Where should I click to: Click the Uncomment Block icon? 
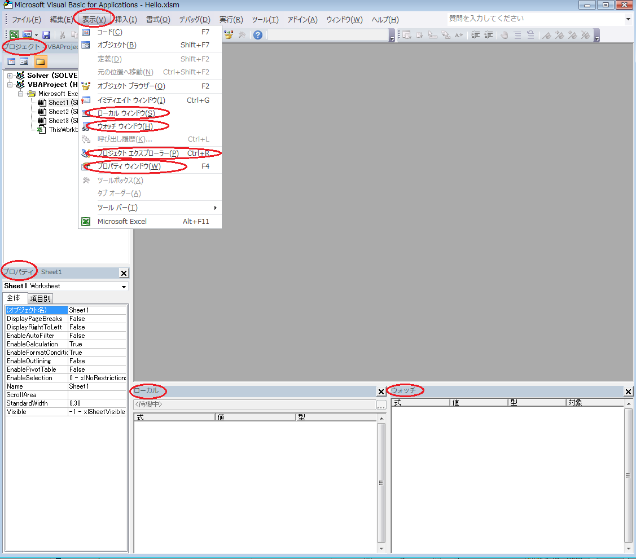[530, 35]
